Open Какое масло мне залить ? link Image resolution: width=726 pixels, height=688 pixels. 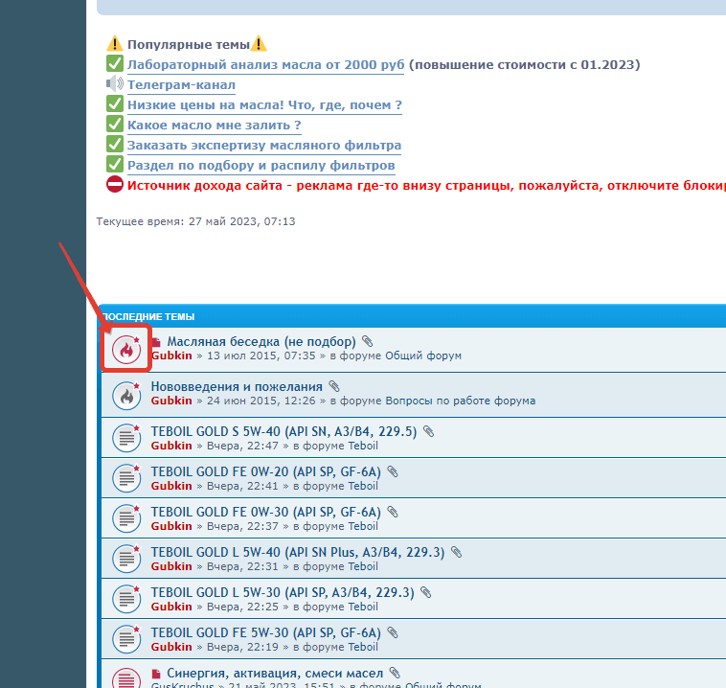(215, 126)
